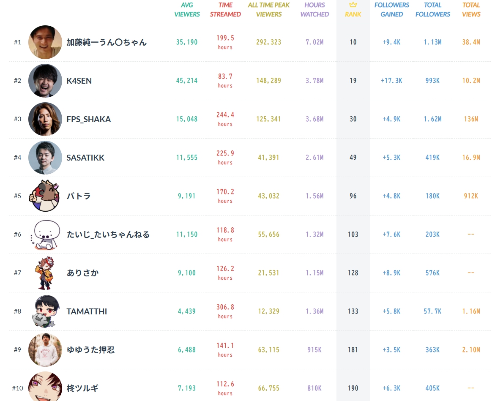Select TAMATTHI's anime avatar icon
492x401 pixels.
pyautogui.click(x=45, y=311)
